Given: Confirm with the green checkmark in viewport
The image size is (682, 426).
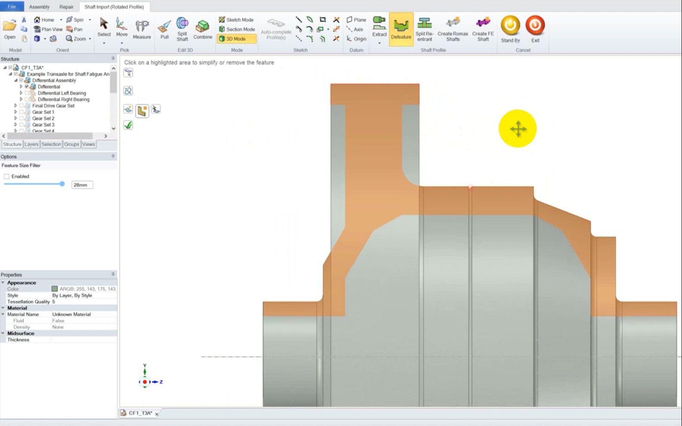Looking at the screenshot, I should [x=128, y=125].
